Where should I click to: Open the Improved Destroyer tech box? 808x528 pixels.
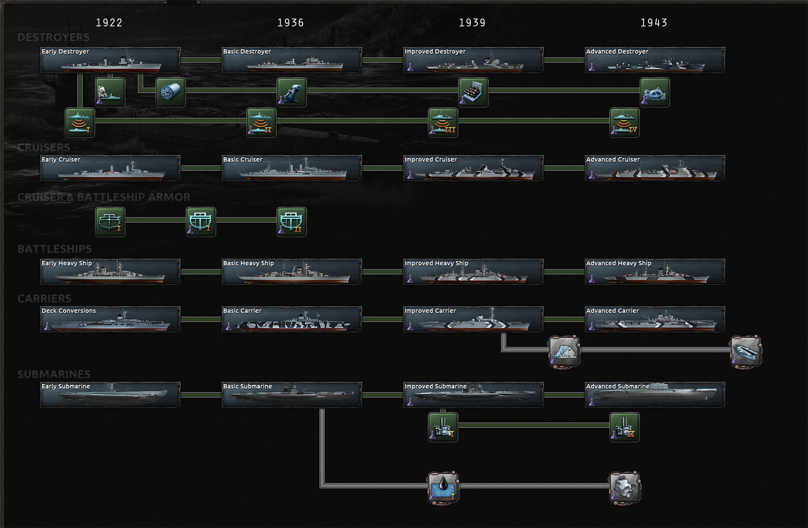[473, 60]
